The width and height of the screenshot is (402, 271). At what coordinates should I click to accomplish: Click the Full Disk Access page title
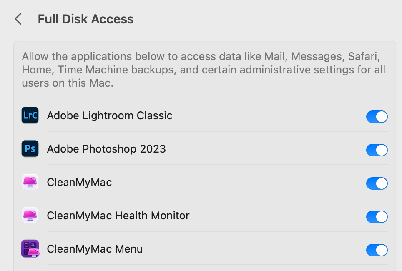85,19
